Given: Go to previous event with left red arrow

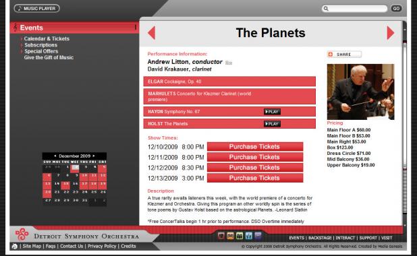Looking at the screenshot, I should pyautogui.click(x=152, y=33).
